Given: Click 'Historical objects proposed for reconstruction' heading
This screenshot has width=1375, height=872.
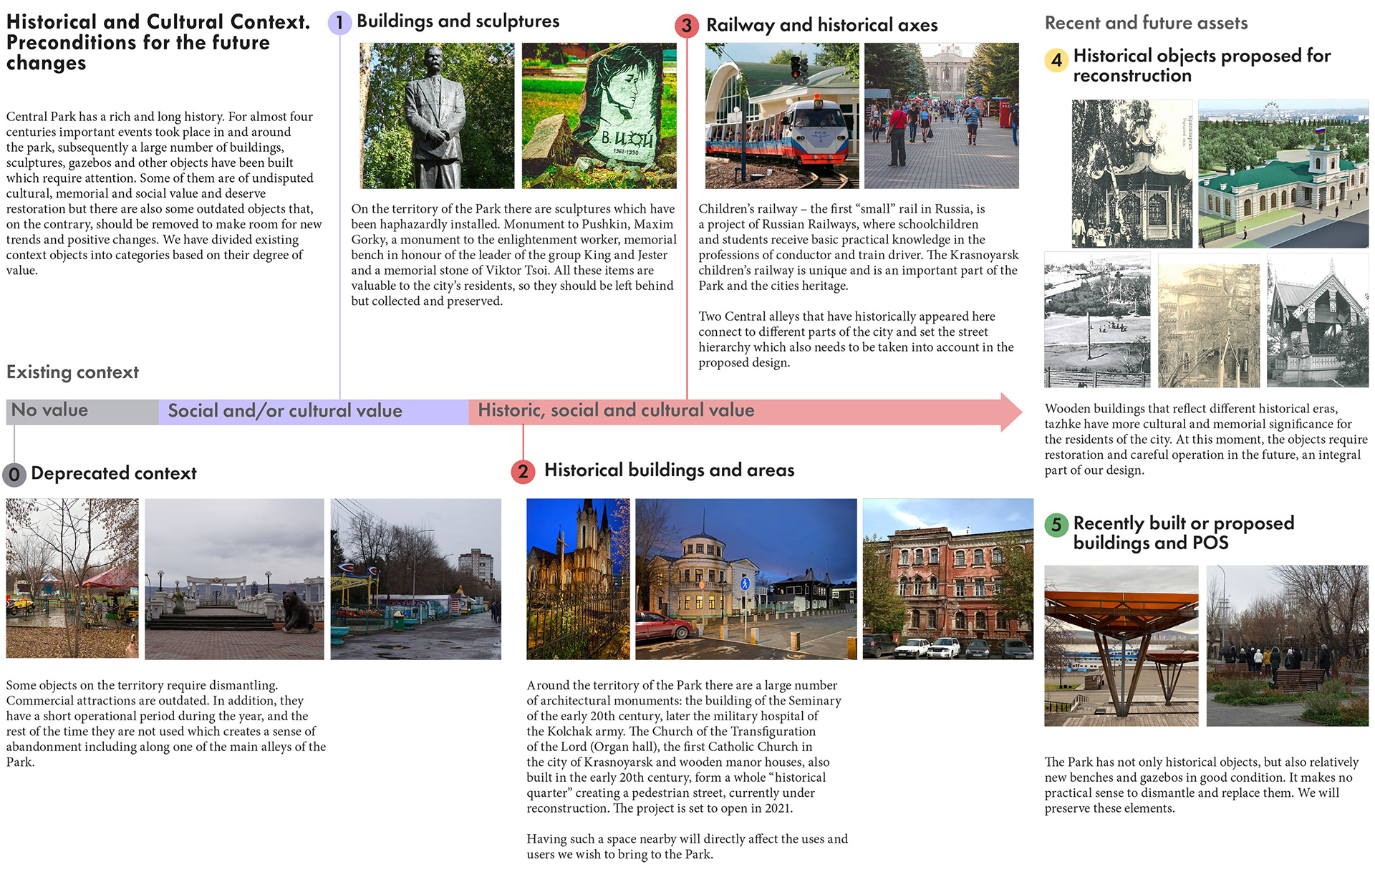Looking at the screenshot, I should 1202,65.
